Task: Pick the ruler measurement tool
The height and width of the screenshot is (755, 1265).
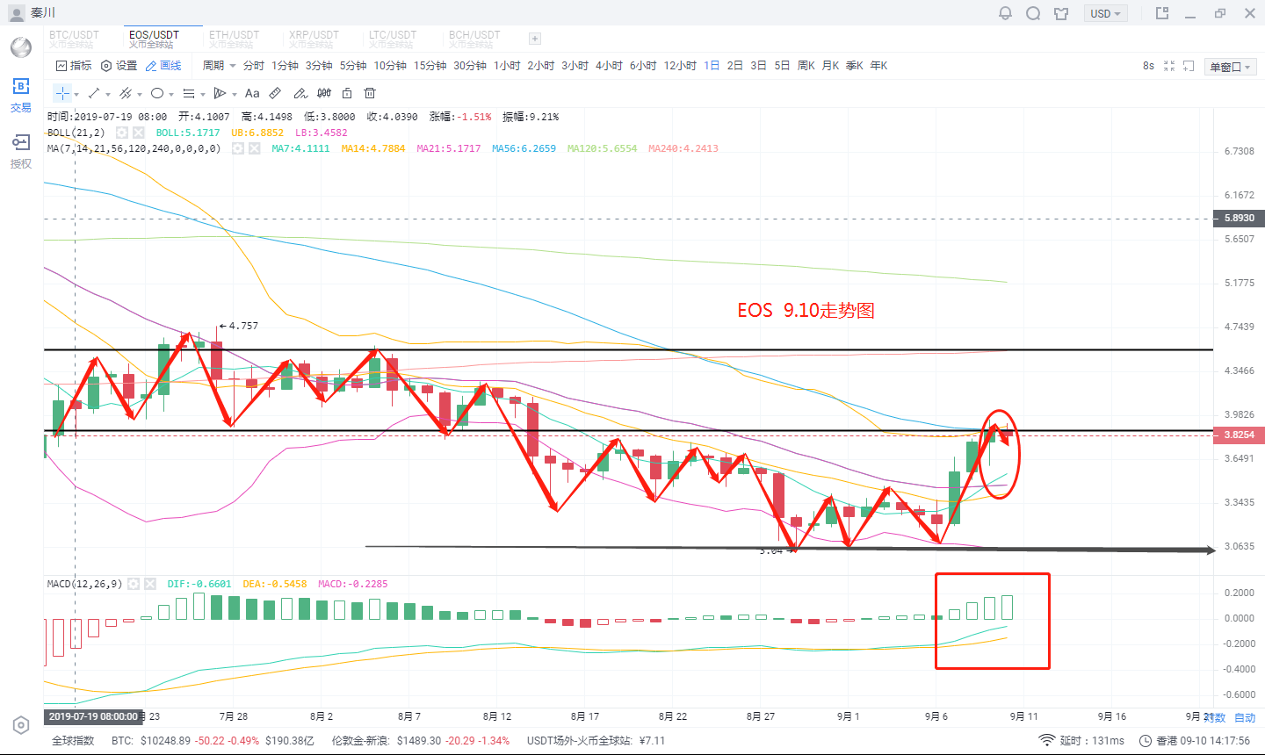Action: tap(275, 93)
